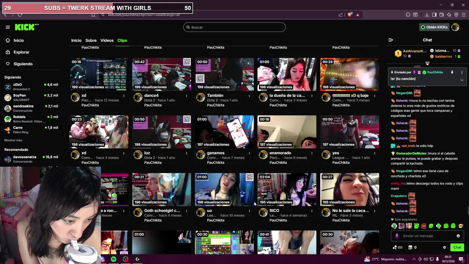
Task: Play the clip la dueña de la ca...
Action: (287, 74)
